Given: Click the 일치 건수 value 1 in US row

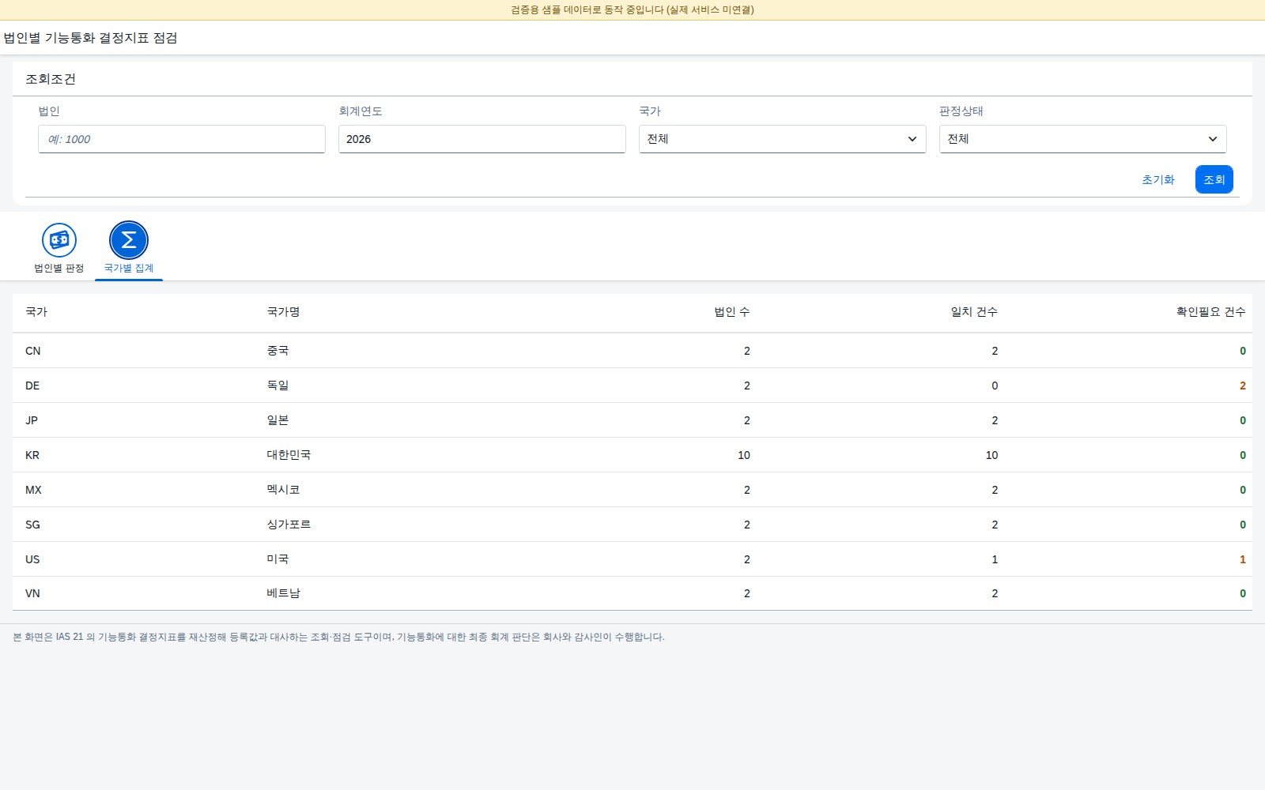Looking at the screenshot, I should 995,559.
